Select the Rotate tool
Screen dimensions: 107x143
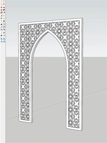(x=1, y=10)
